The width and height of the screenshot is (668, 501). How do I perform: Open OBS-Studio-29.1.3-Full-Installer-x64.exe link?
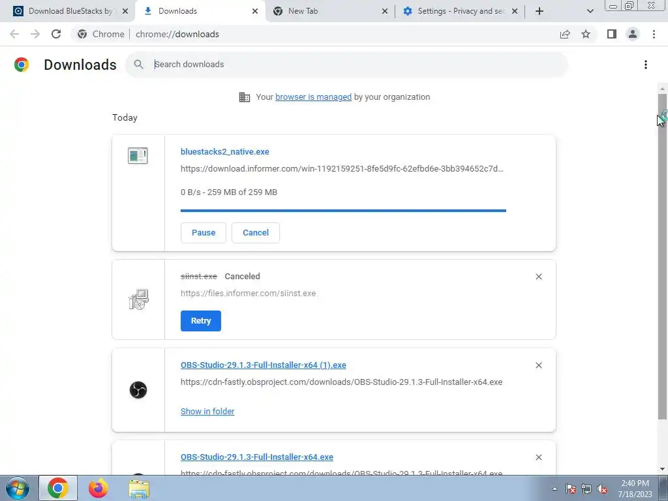point(257,457)
